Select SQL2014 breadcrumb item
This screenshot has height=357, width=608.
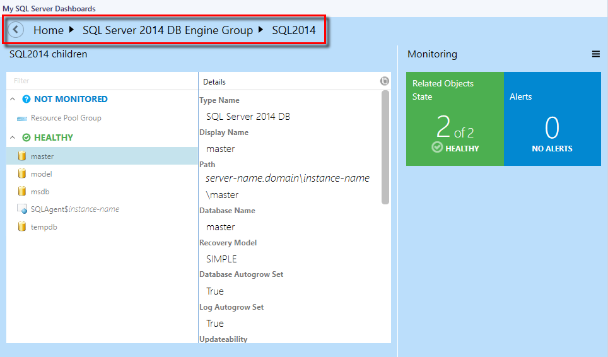pos(293,30)
